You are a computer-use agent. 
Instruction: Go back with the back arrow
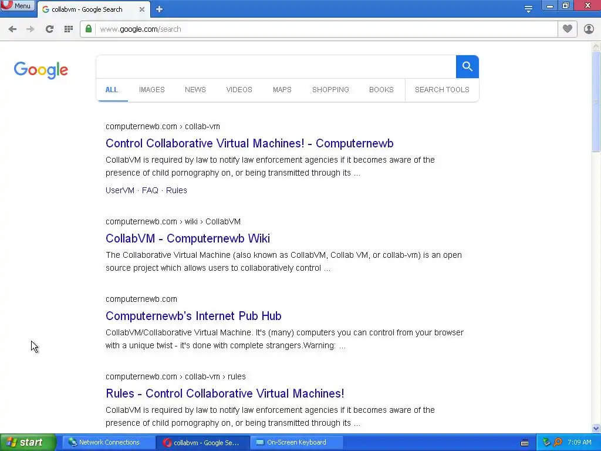tap(12, 29)
